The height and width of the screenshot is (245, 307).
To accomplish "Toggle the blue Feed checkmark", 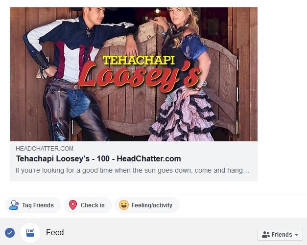I will [10, 233].
